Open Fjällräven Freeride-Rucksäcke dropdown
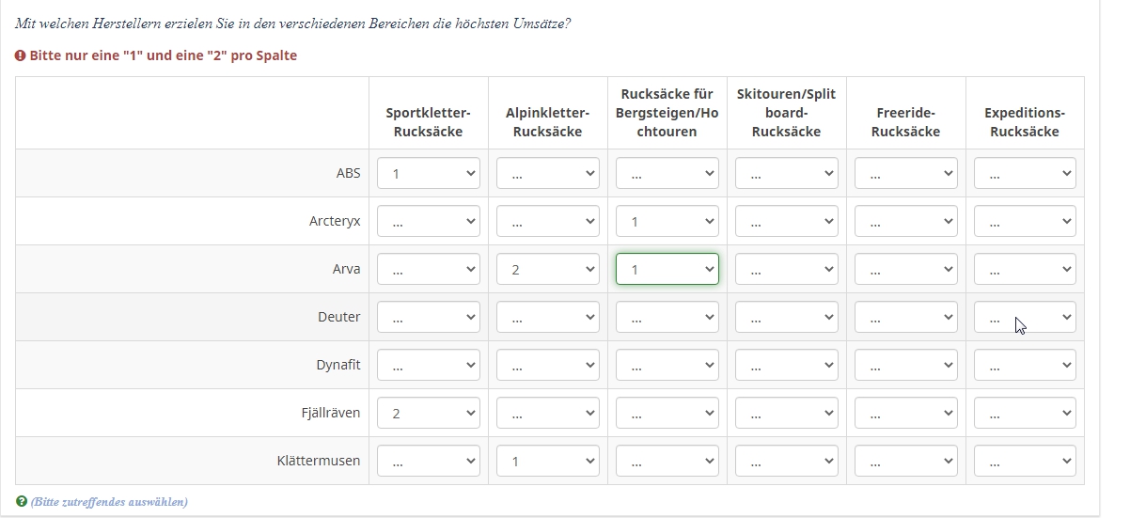Screen dimensions: 1130x518 906,413
